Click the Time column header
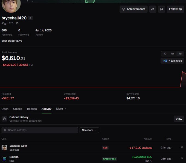Image resolution: width=186 pixels, height=163 pixels. 169,139
